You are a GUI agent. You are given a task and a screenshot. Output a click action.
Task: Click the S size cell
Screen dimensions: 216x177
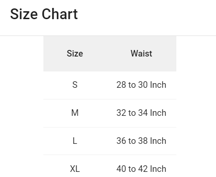pos(75,85)
